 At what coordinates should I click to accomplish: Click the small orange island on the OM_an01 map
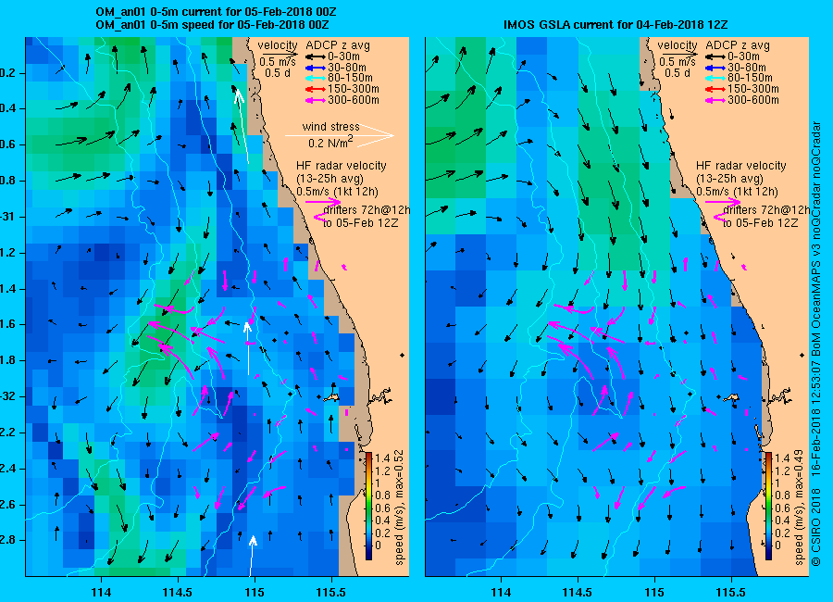coord(333,397)
